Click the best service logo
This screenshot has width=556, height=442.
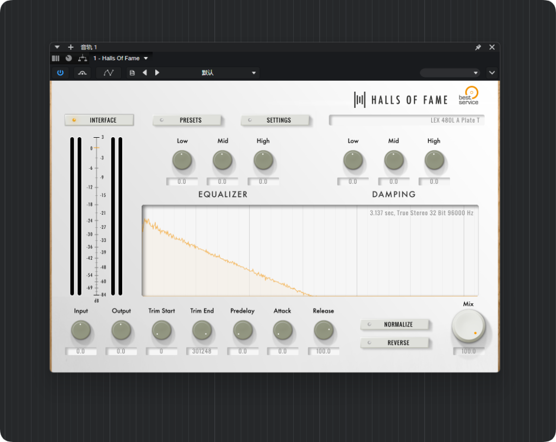(469, 95)
